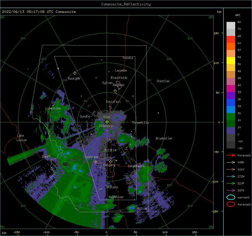
Task: Click the yellow diamond marker near RockyMH
Action: 75,73
